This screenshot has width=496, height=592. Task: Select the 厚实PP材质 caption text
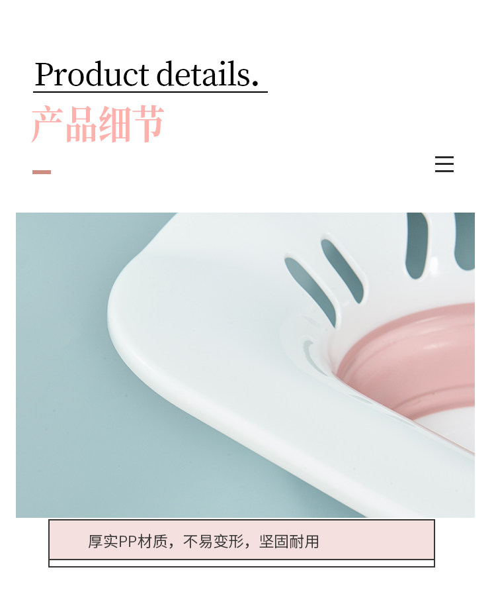[x=128, y=542]
